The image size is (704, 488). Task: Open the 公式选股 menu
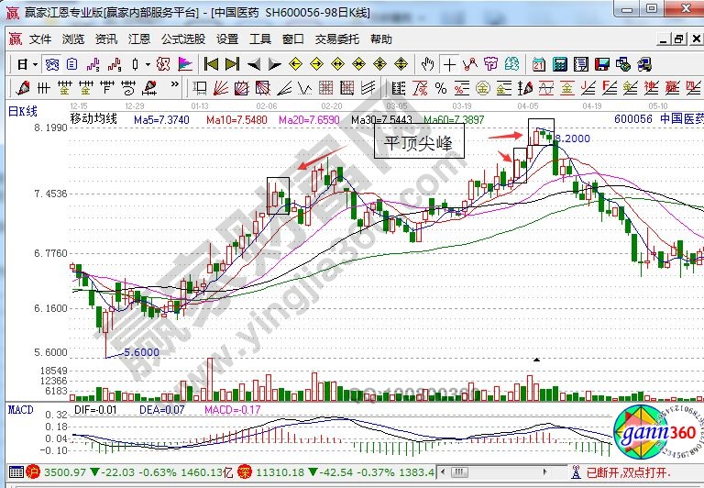tap(181, 39)
